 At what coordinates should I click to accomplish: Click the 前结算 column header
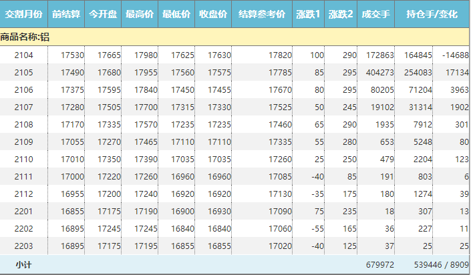[x=66, y=14]
